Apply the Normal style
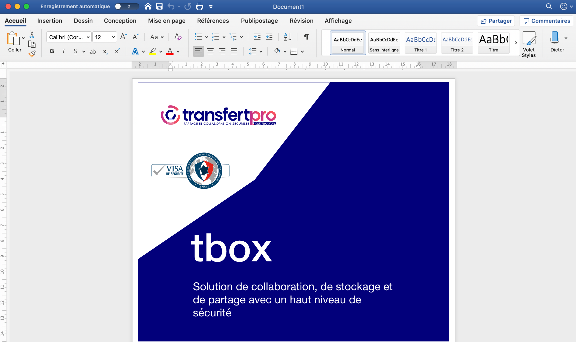Image resolution: width=576 pixels, height=342 pixels. click(x=348, y=43)
